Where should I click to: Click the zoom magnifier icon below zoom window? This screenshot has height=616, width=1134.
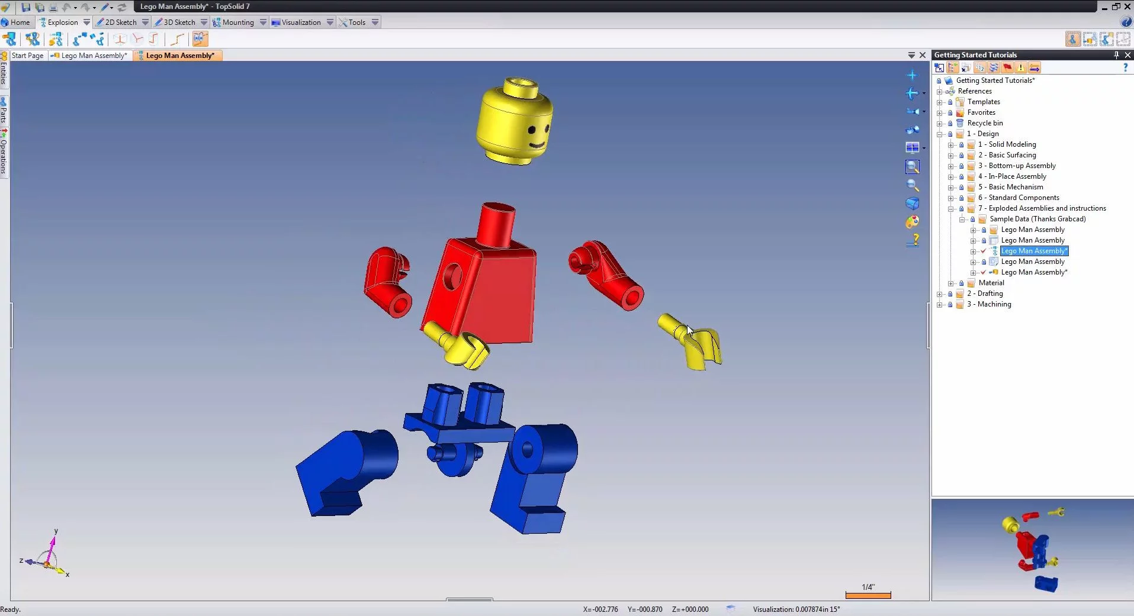pyautogui.click(x=913, y=185)
